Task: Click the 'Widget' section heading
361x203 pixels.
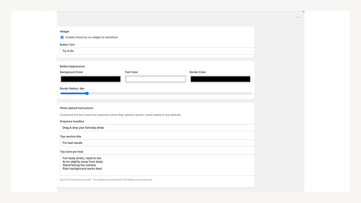Action: [x=65, y=32]
